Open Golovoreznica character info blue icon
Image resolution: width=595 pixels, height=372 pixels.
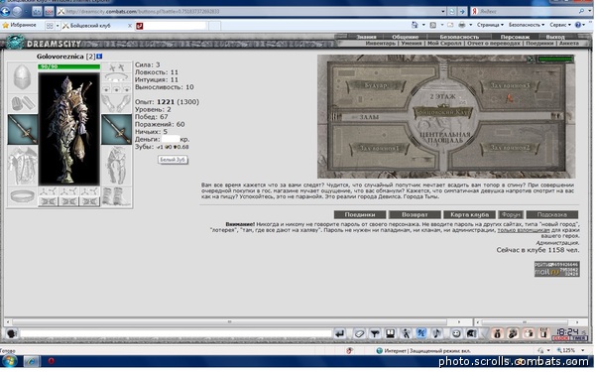[99, 57]
